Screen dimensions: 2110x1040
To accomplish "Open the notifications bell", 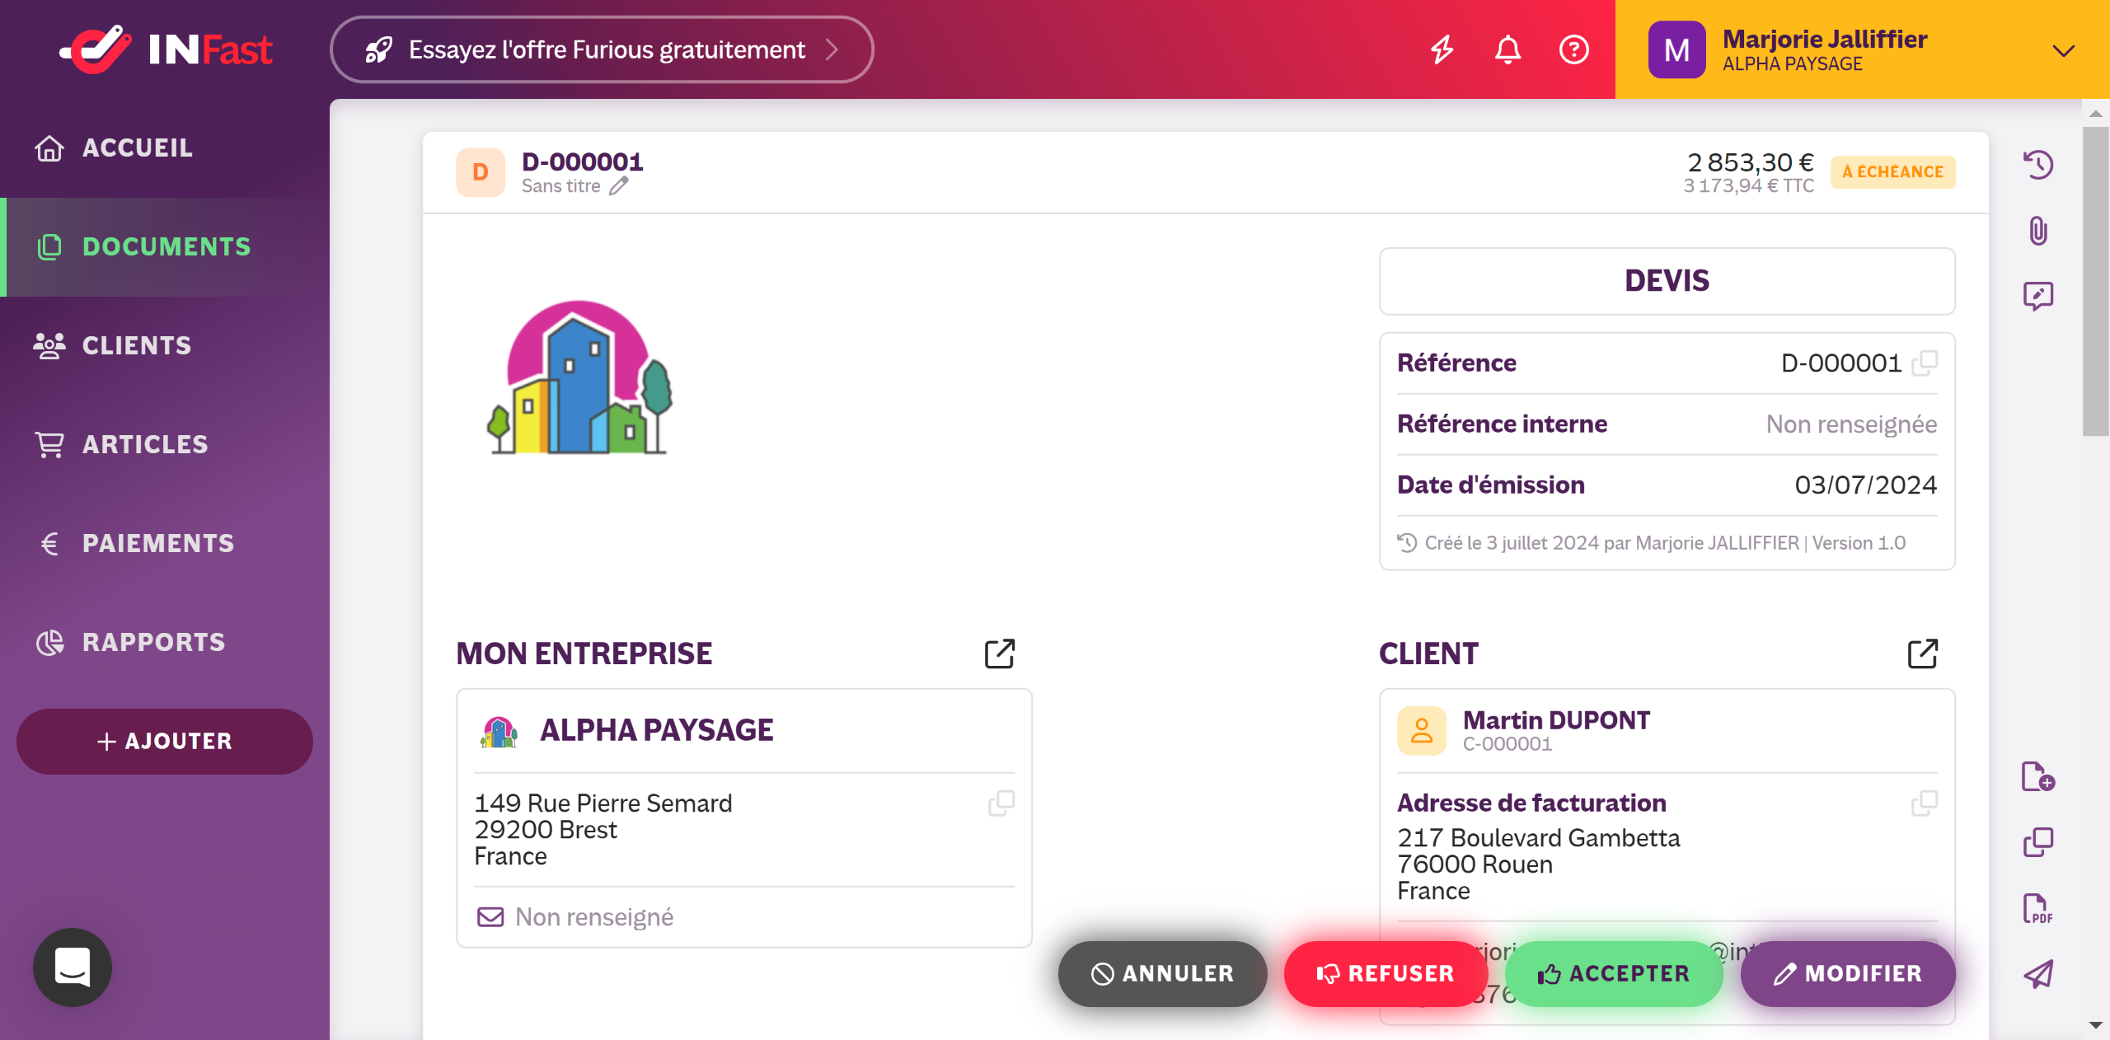I will [x=1507, y=49].
